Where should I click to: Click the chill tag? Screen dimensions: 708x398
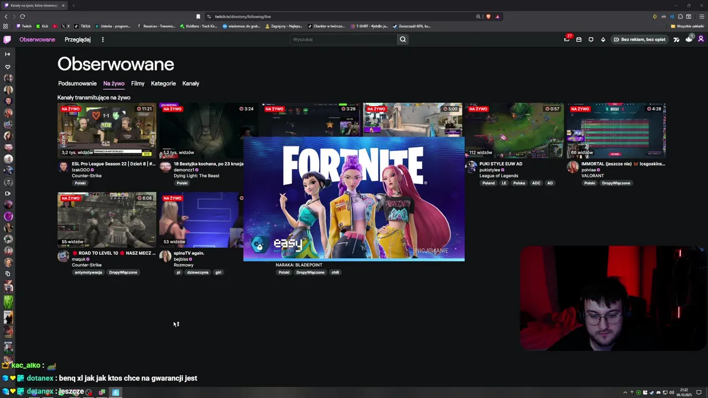(335, 272)
